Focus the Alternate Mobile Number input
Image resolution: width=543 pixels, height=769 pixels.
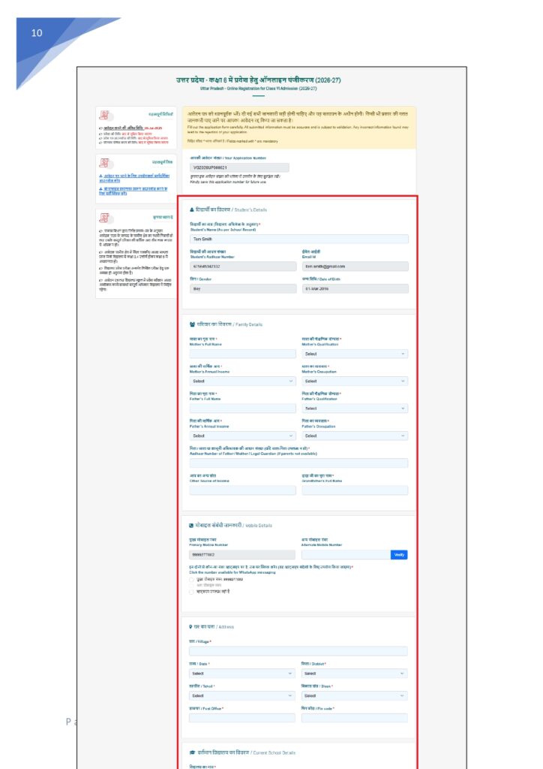(346, 555)
